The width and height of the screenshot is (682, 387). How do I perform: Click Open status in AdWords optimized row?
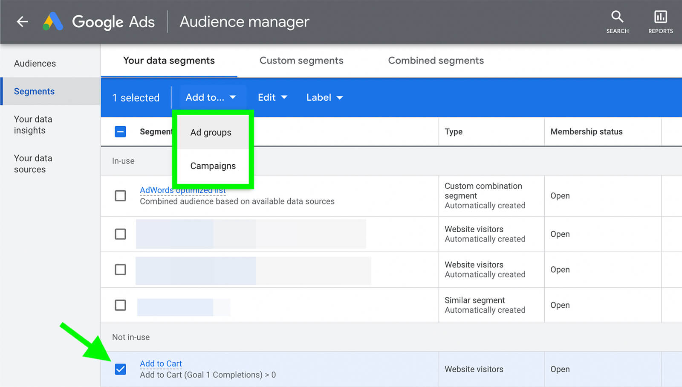click(560, 196)
